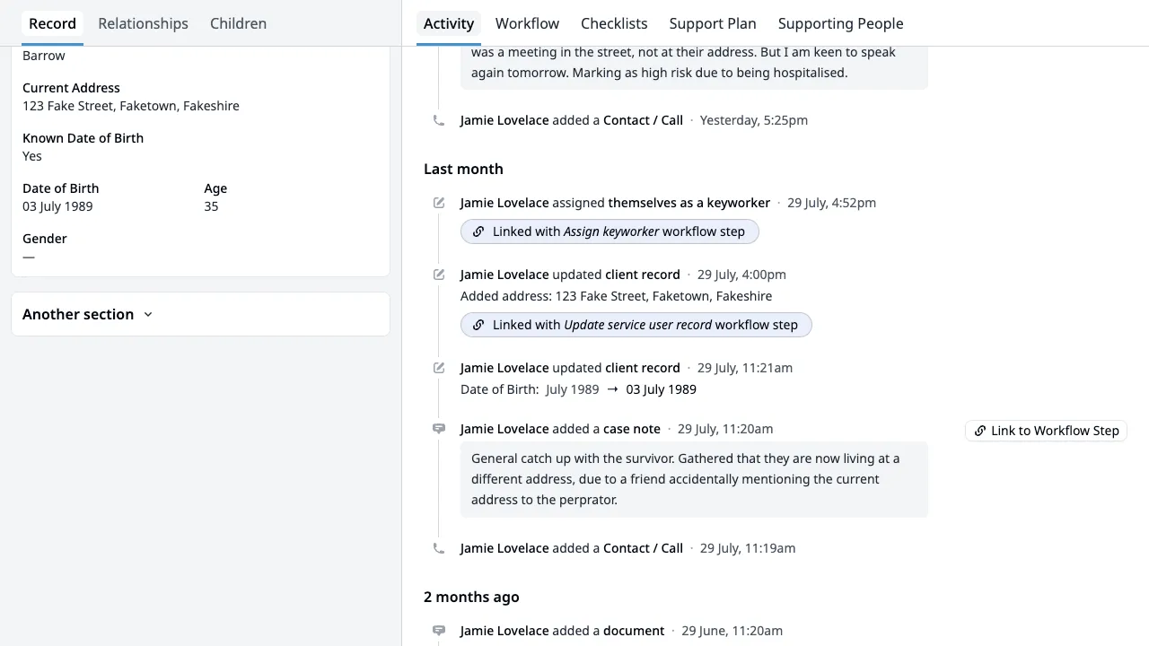Click document comment icon beside 29 June entry
Screen dimensions: 1149x646
coord(439,631)
